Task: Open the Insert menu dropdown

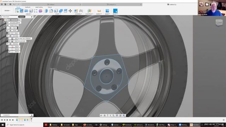Action: 107,14
